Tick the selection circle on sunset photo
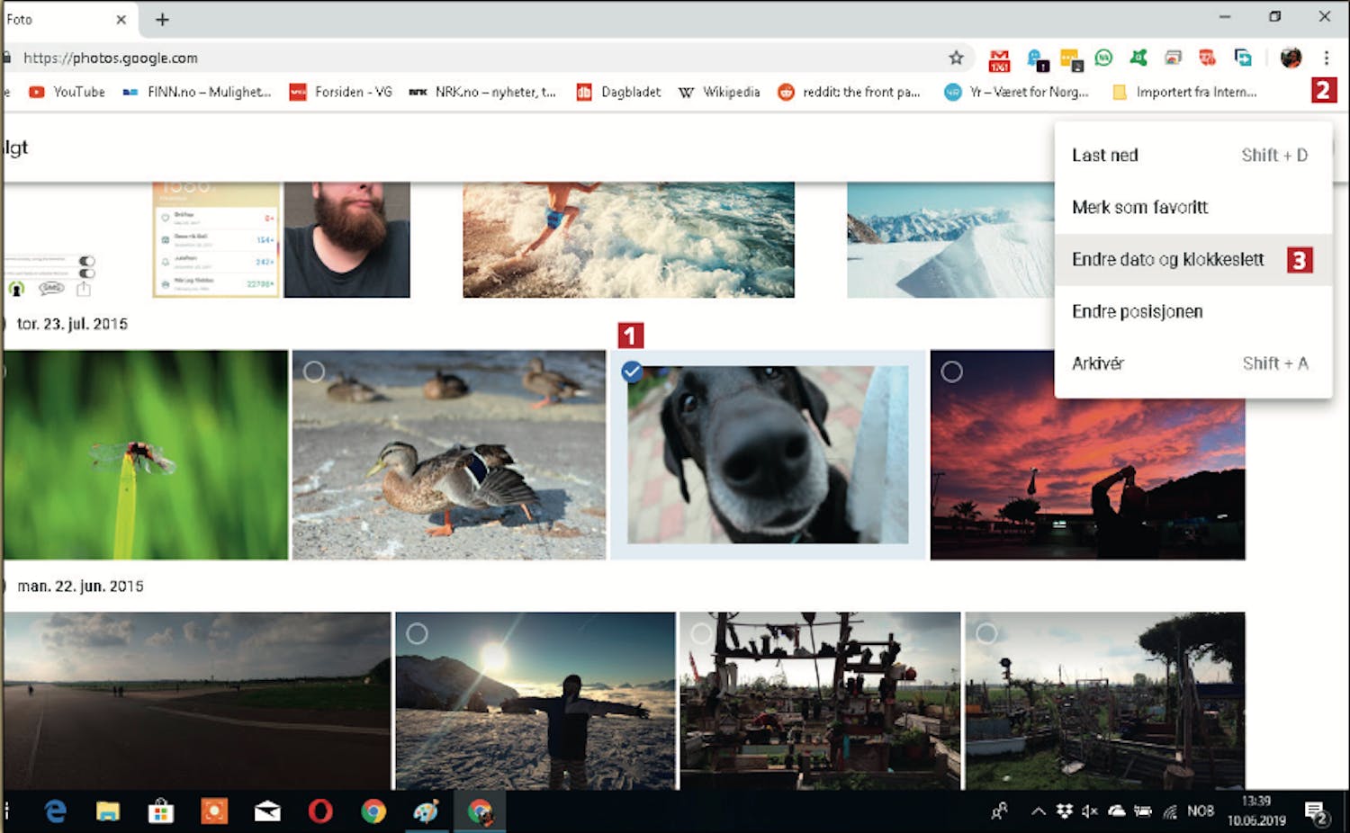The height and width of the screenshot is (833, 1350). pyautogui.click(x=951, y=372)
